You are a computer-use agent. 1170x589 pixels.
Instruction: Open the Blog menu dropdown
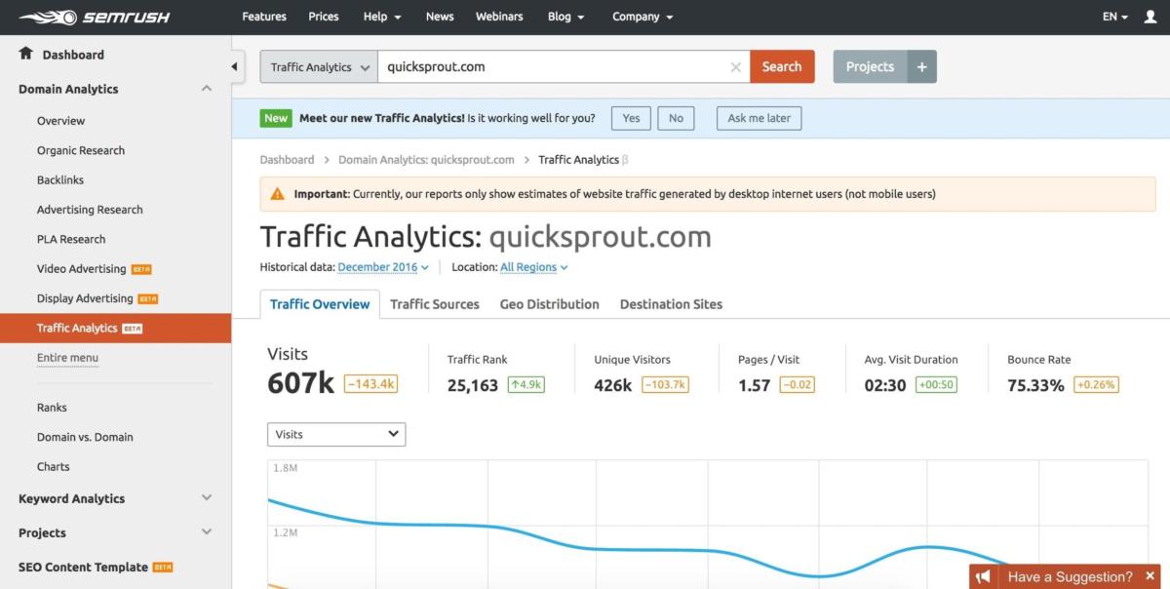pyautogui.click(x=565, y=17)
